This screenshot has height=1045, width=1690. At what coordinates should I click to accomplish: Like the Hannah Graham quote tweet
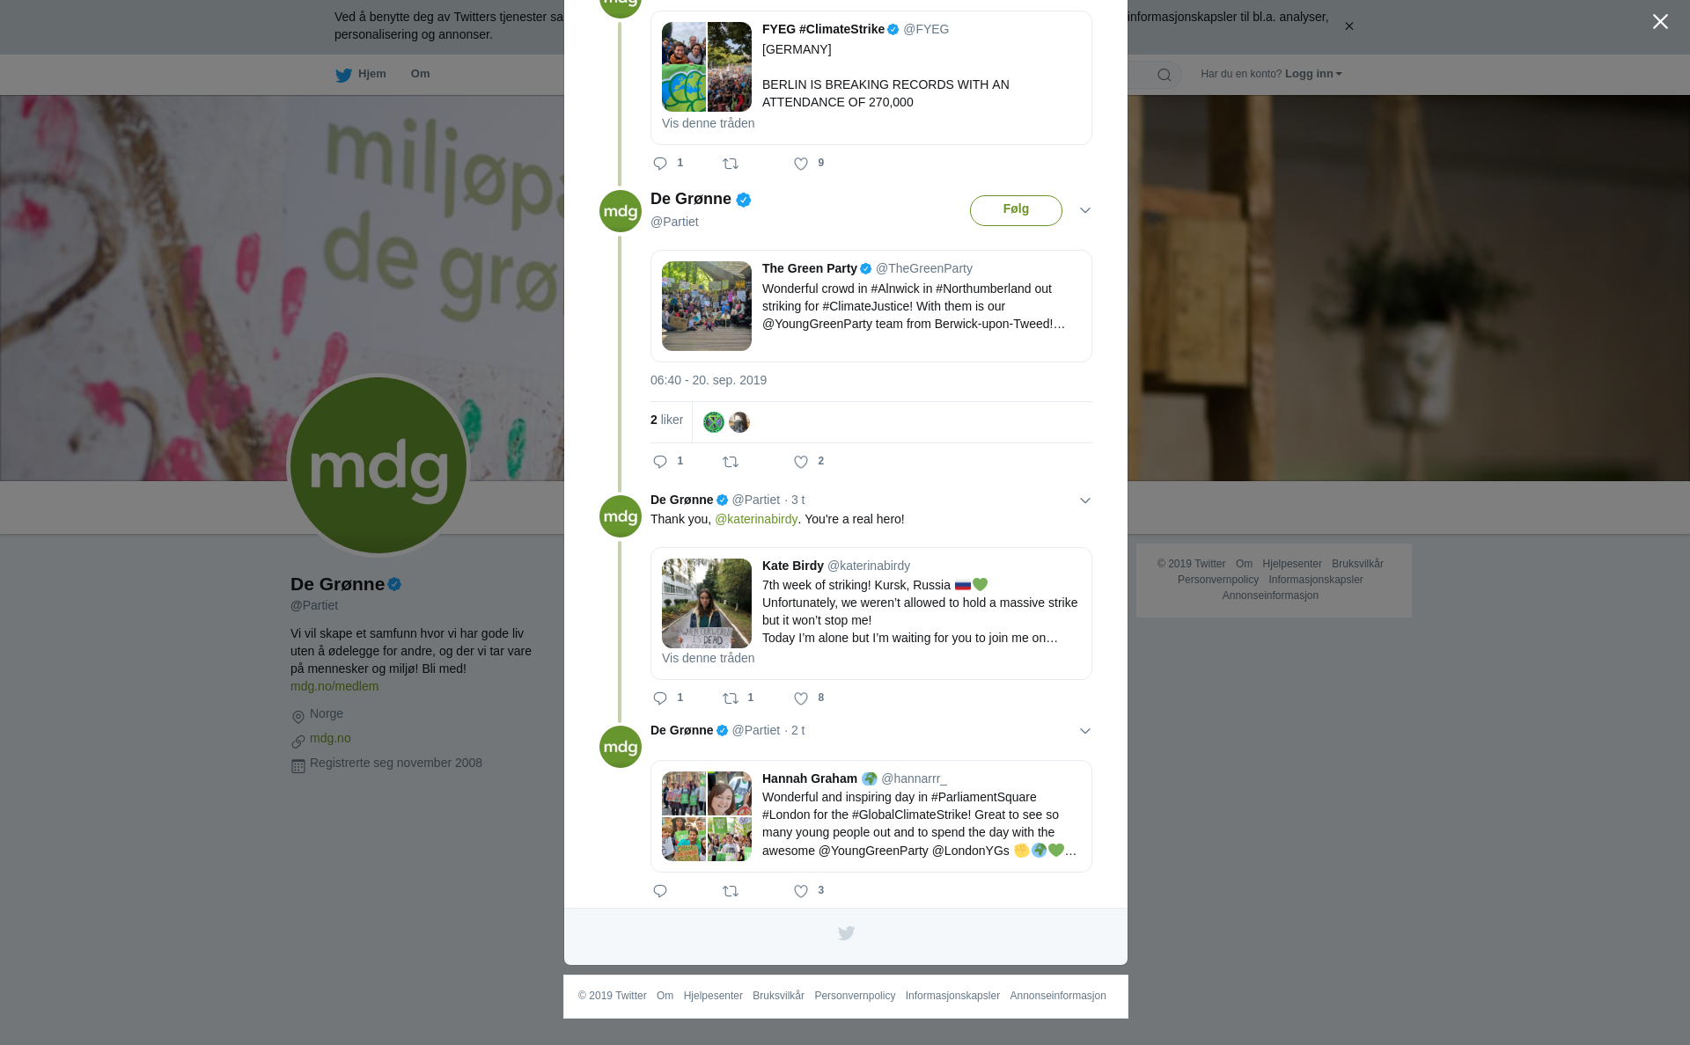pos(801,891)
